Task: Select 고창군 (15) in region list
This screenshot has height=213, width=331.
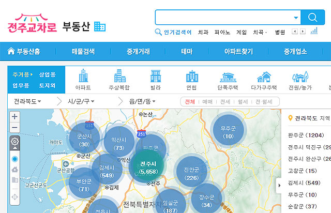Action: [x=303, y=171]
